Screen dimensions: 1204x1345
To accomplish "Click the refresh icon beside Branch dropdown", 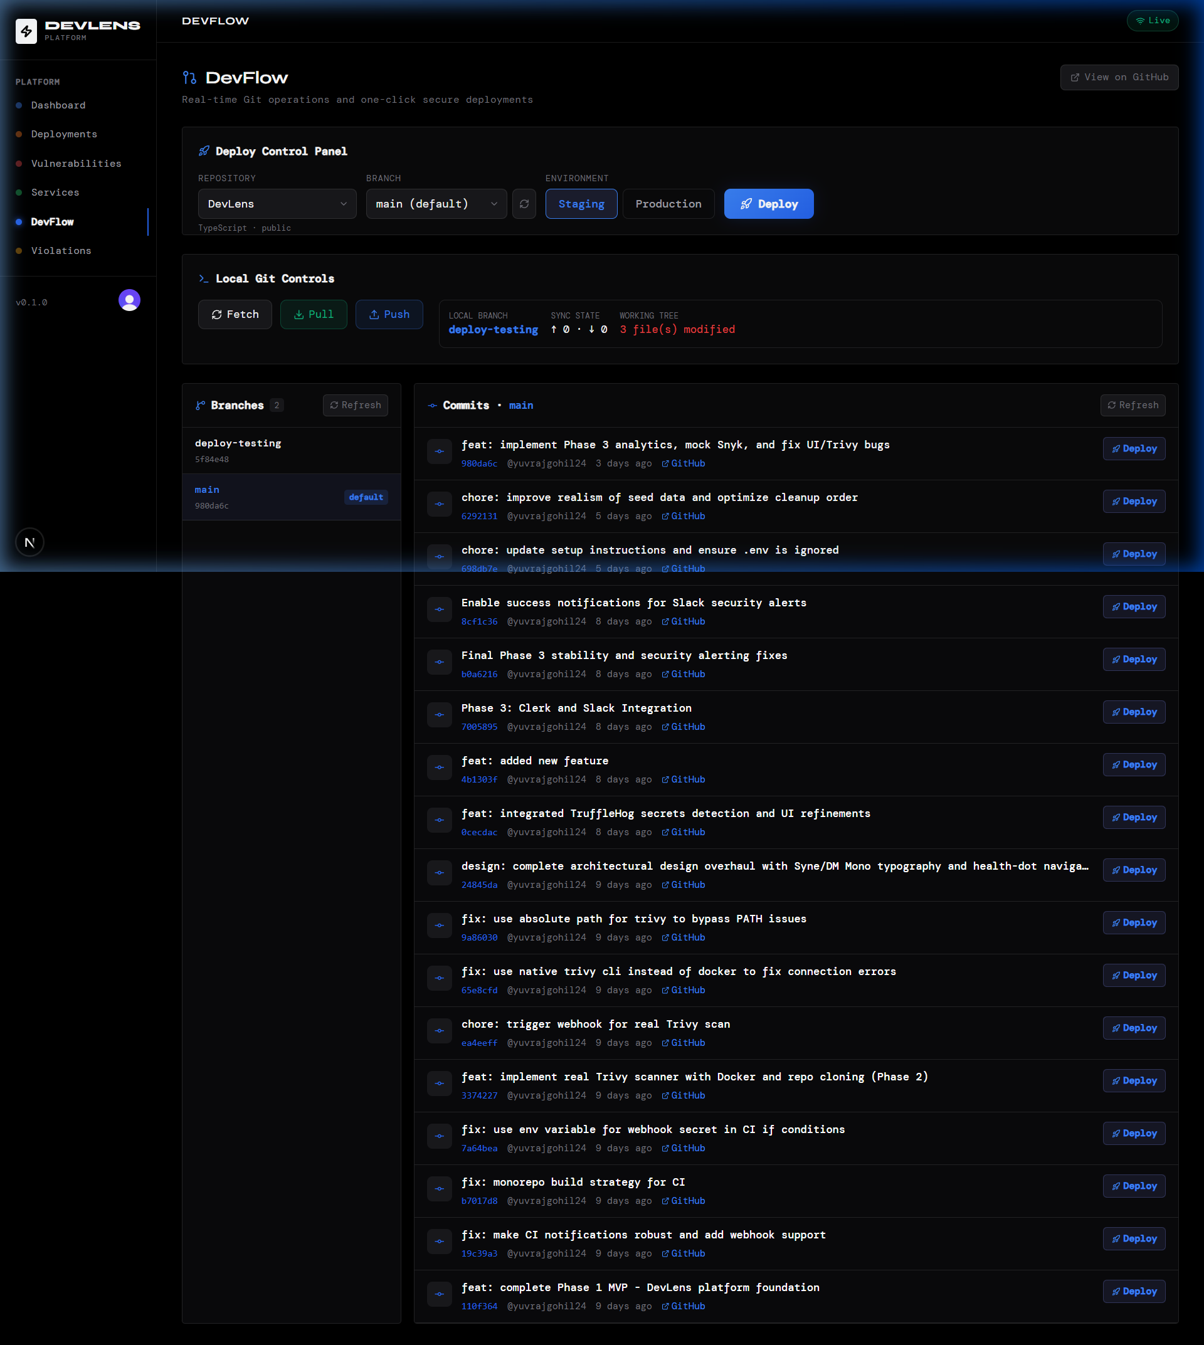I will 524,204.
